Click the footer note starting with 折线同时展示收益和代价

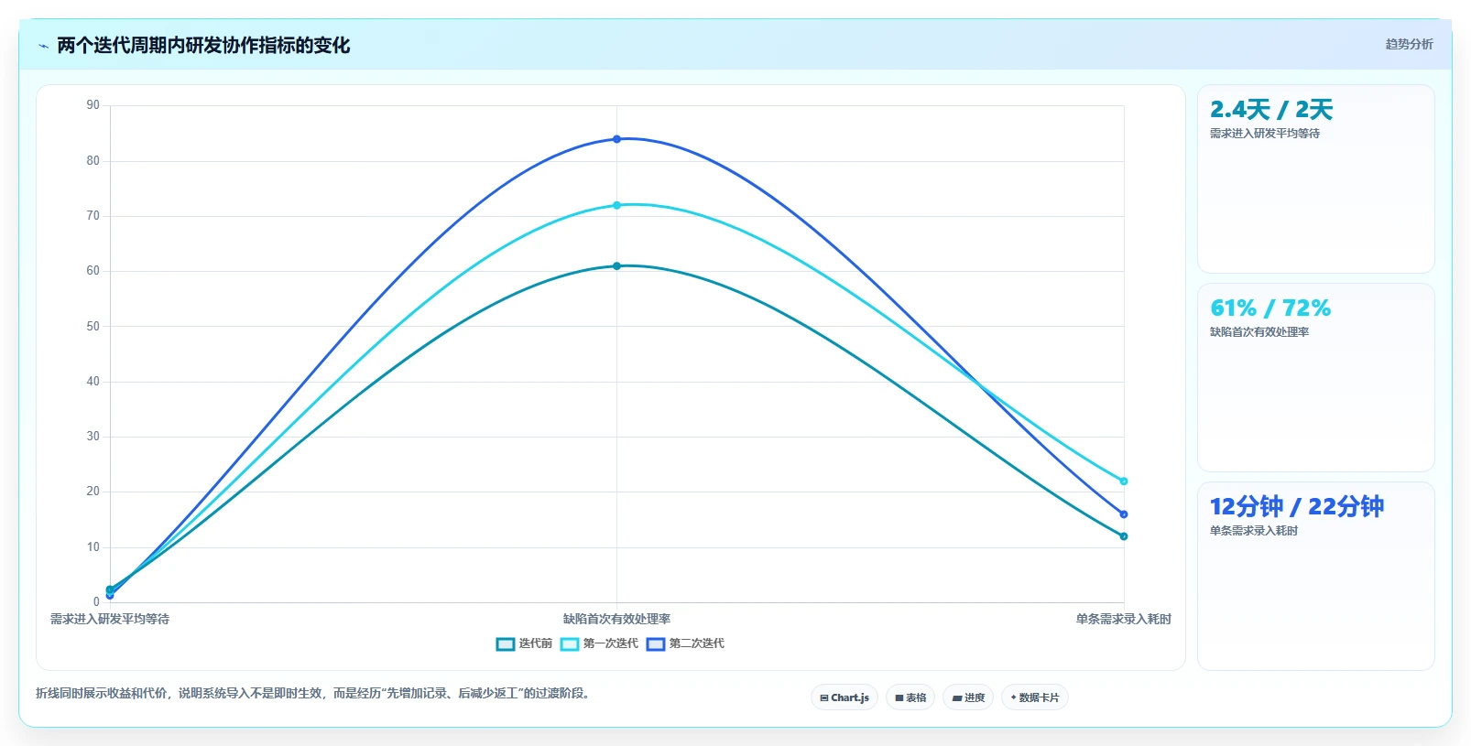(x=315, y=694)
